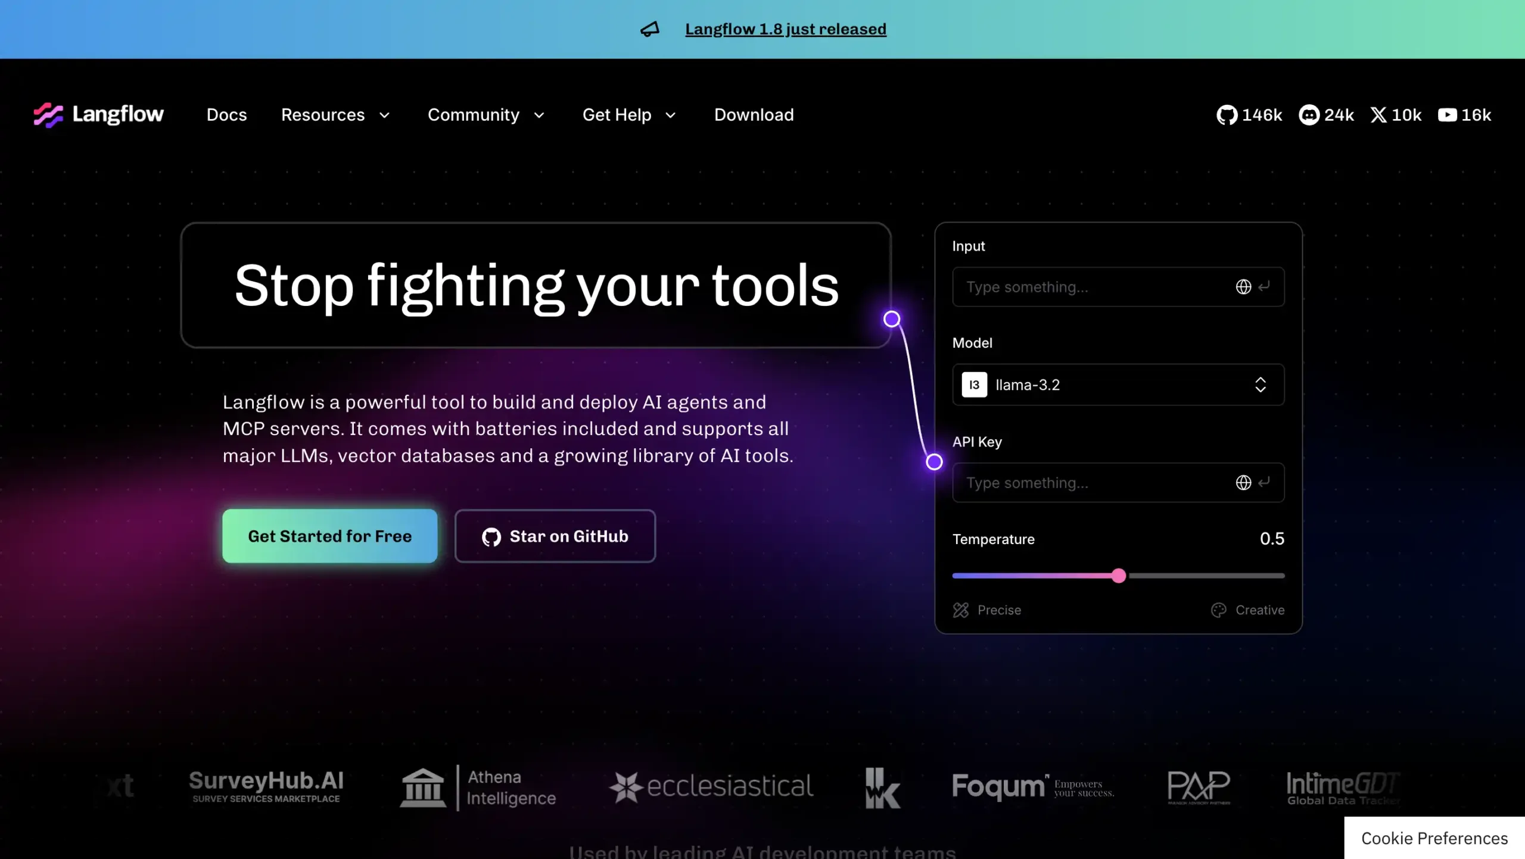Image resolution: width=1525 pixels, height=859 pixels.
Task: Open the llama-3.2 model selector
Action: 1261,385
